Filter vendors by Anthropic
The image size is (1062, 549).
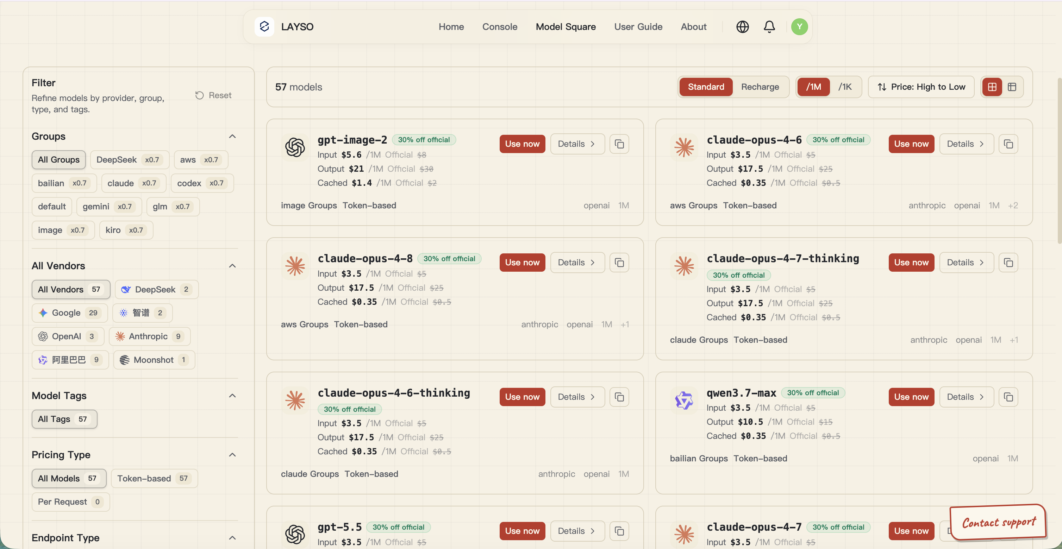pos(149,336)
